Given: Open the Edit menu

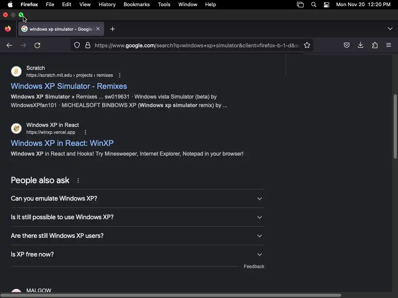Looking at the screenshot, I should pos(66,5).
